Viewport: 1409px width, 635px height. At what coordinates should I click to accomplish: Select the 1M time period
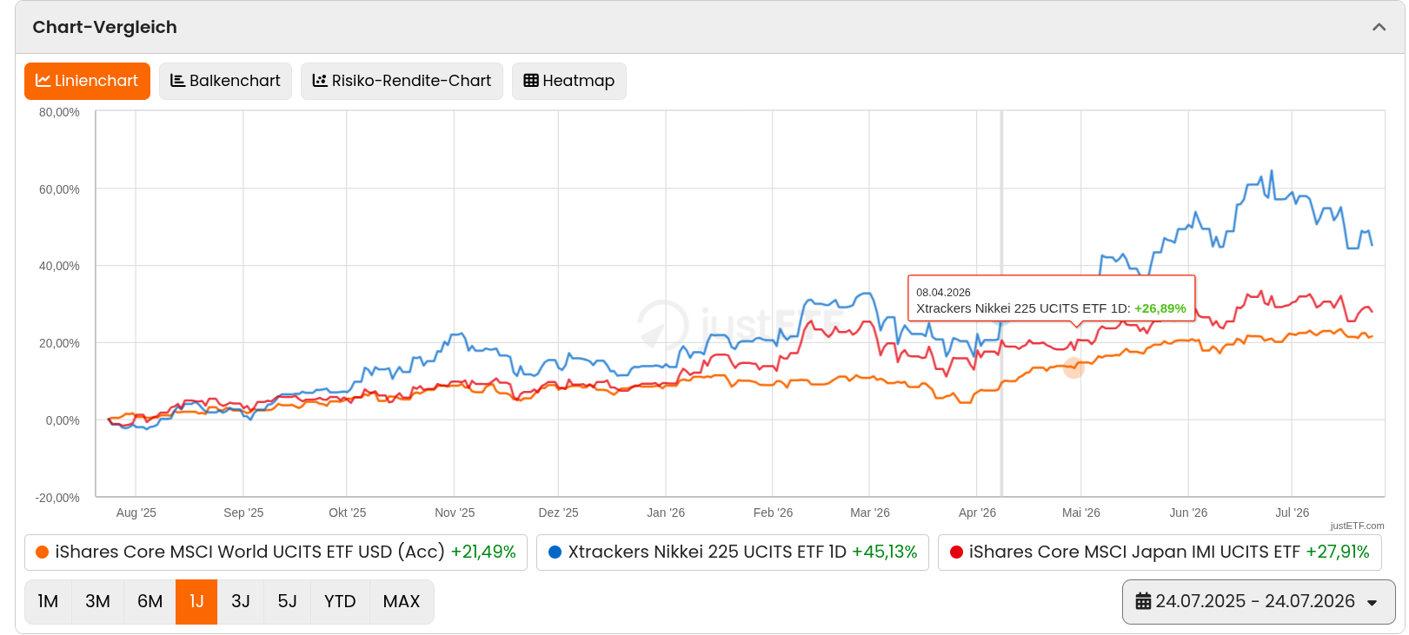pos(48,602)
